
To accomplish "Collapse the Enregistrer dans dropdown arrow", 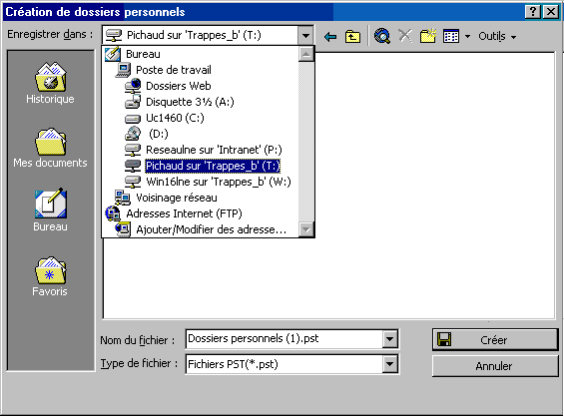I will (305, 36).
